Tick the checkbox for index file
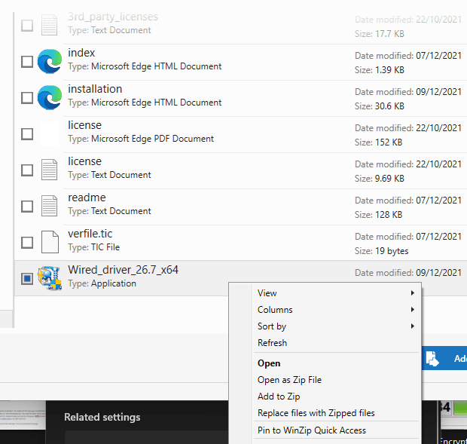Screen dimensions: 467x444 [27, 62]
